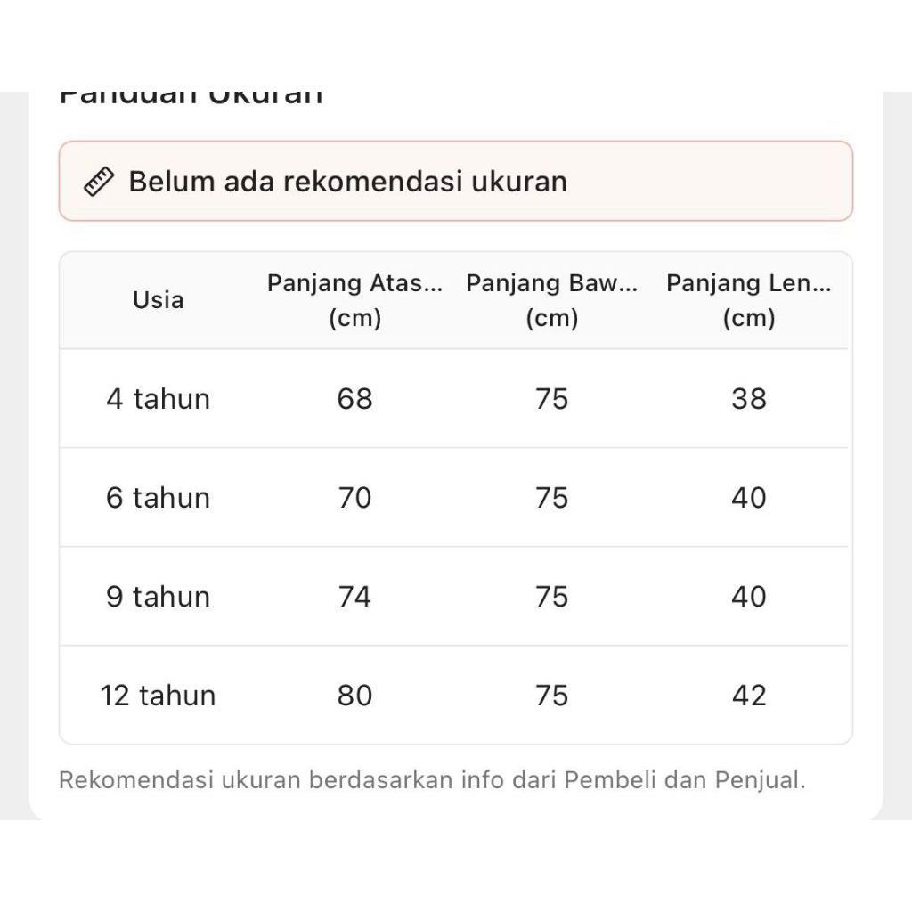Viewport: 912px width, 912px height.
Task: Click the 75 value in the 12 tahun row
Action: (x=552, y=696)
